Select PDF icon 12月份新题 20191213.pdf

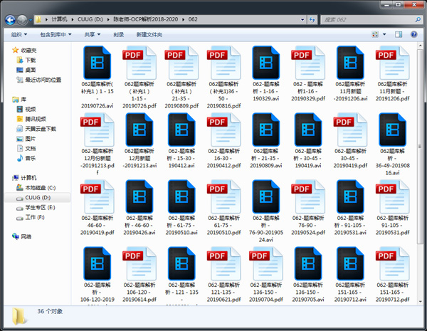(97, 130)
